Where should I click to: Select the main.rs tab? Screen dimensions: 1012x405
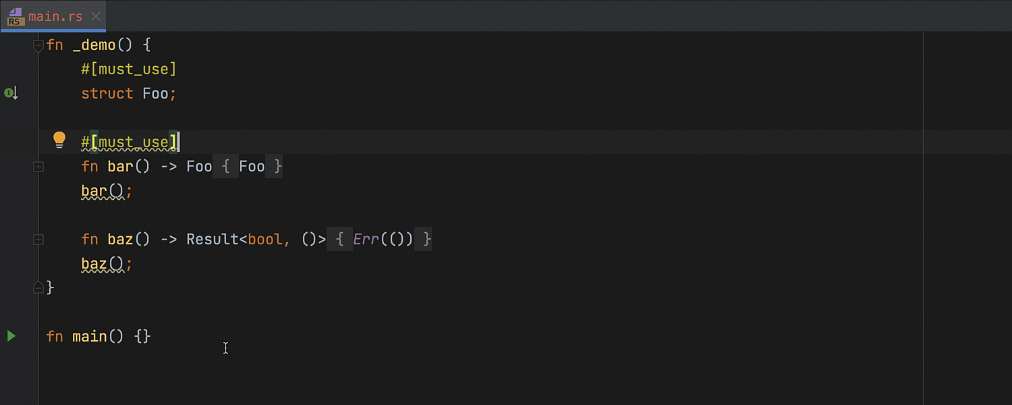click(53, 16)
